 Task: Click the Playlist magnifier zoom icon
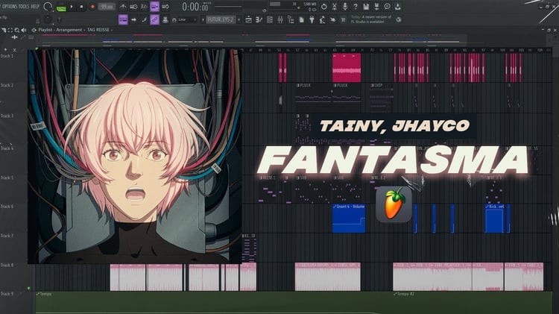tap(16, 30)
